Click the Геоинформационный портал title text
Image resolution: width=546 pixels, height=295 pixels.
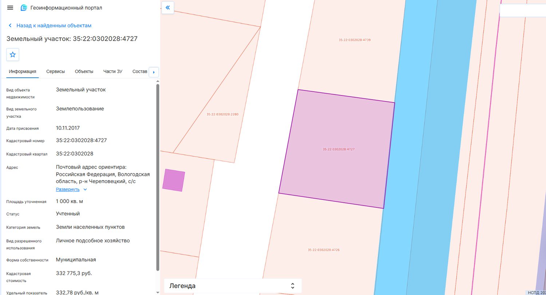(66, 8)
